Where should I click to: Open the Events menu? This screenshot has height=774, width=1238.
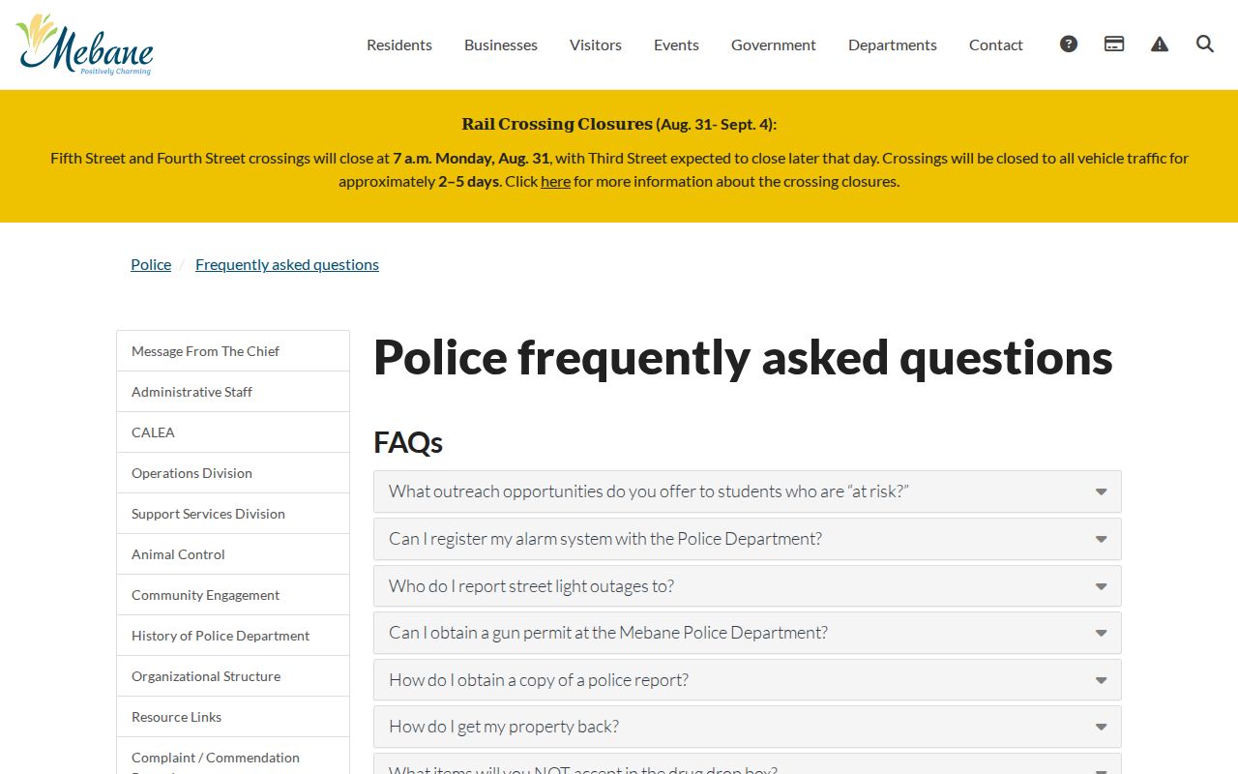(676, 45)
